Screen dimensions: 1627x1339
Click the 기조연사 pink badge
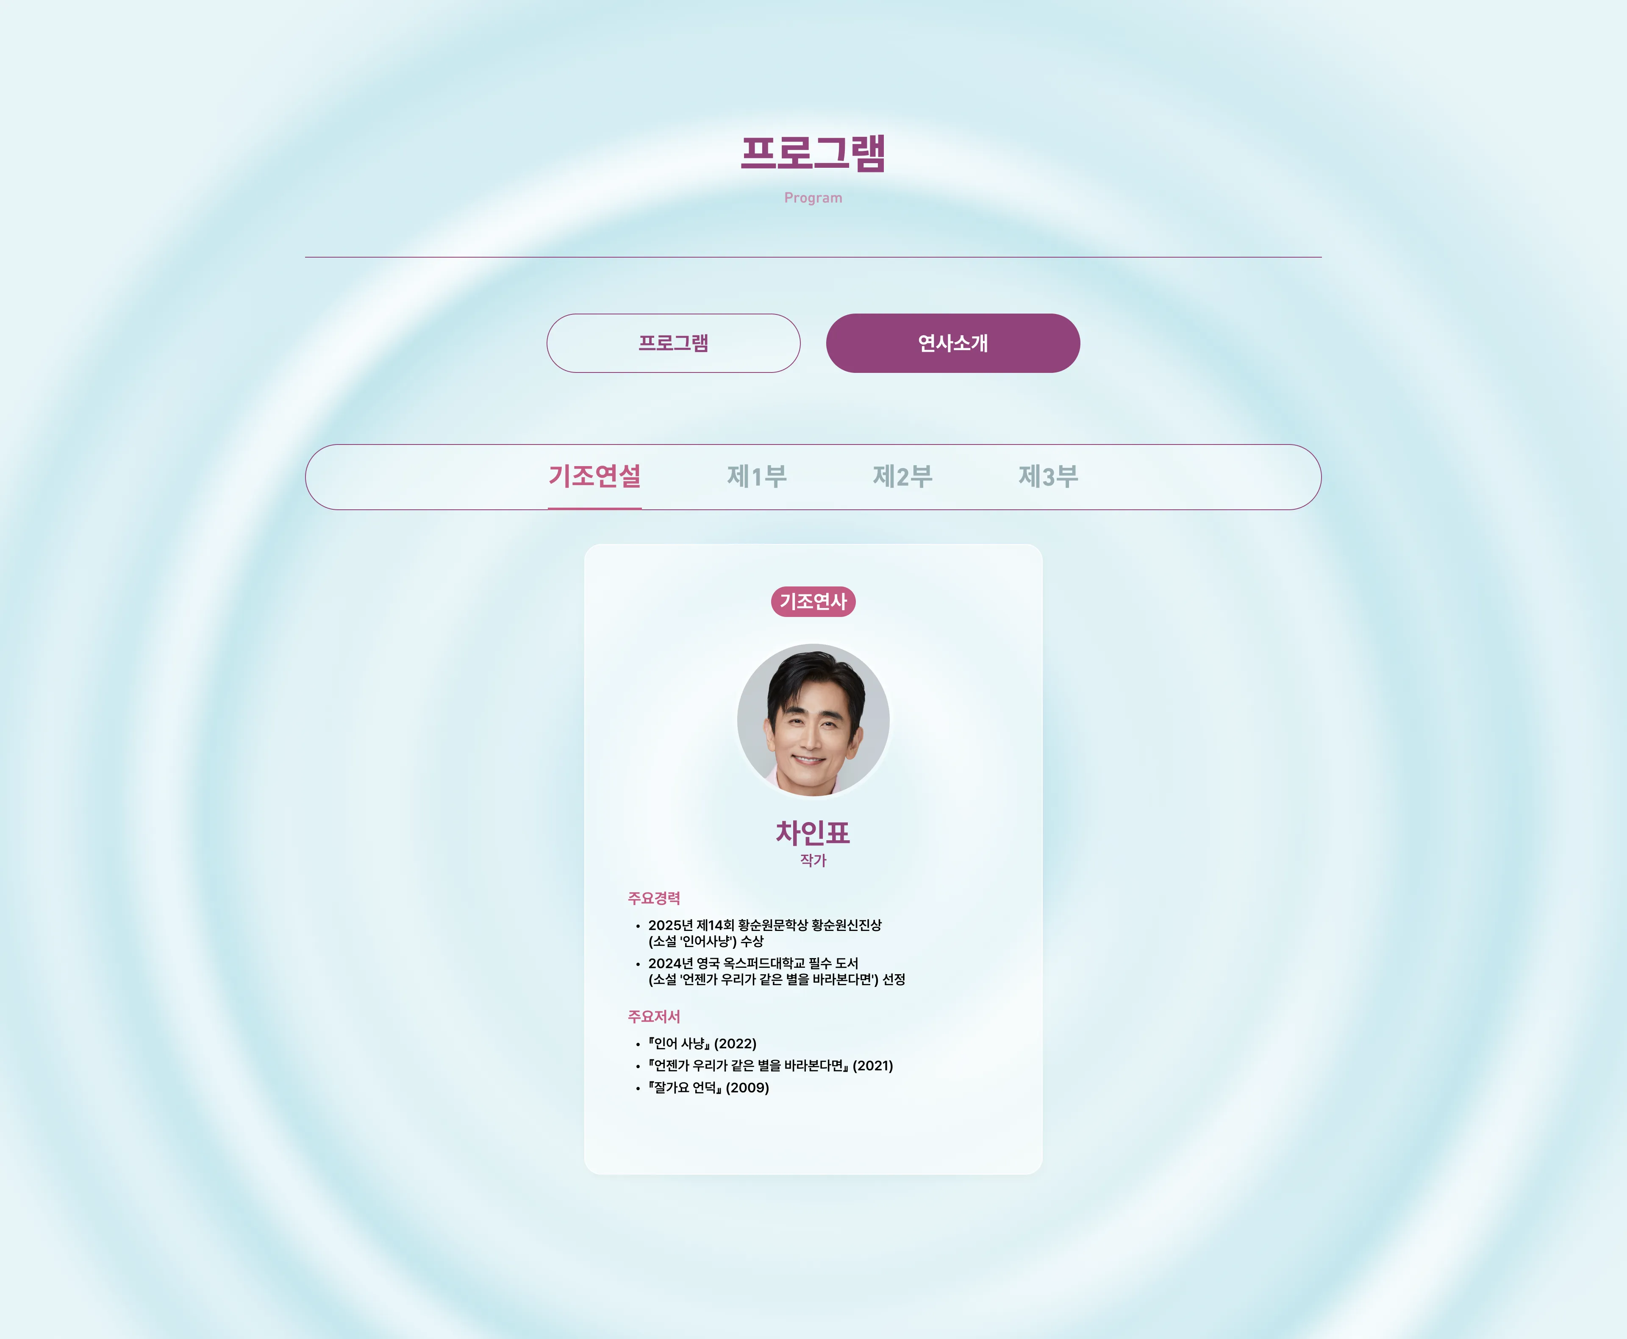click(x=813, y=602)
